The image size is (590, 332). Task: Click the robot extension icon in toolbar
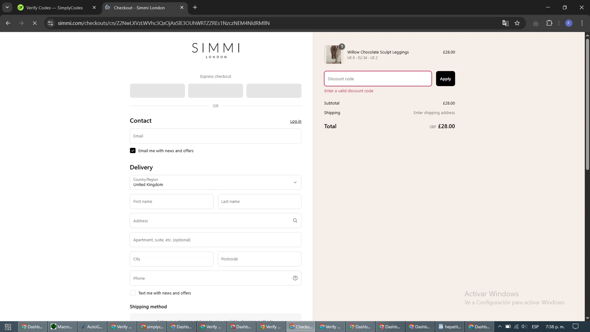pyautogui.click(x=536, y=23)
